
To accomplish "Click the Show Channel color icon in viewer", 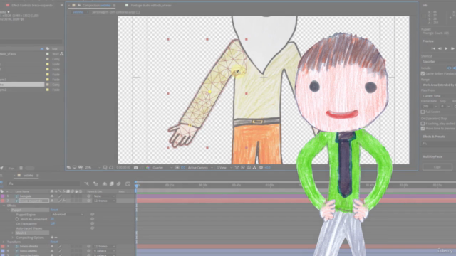I will [x=147, y=168].
